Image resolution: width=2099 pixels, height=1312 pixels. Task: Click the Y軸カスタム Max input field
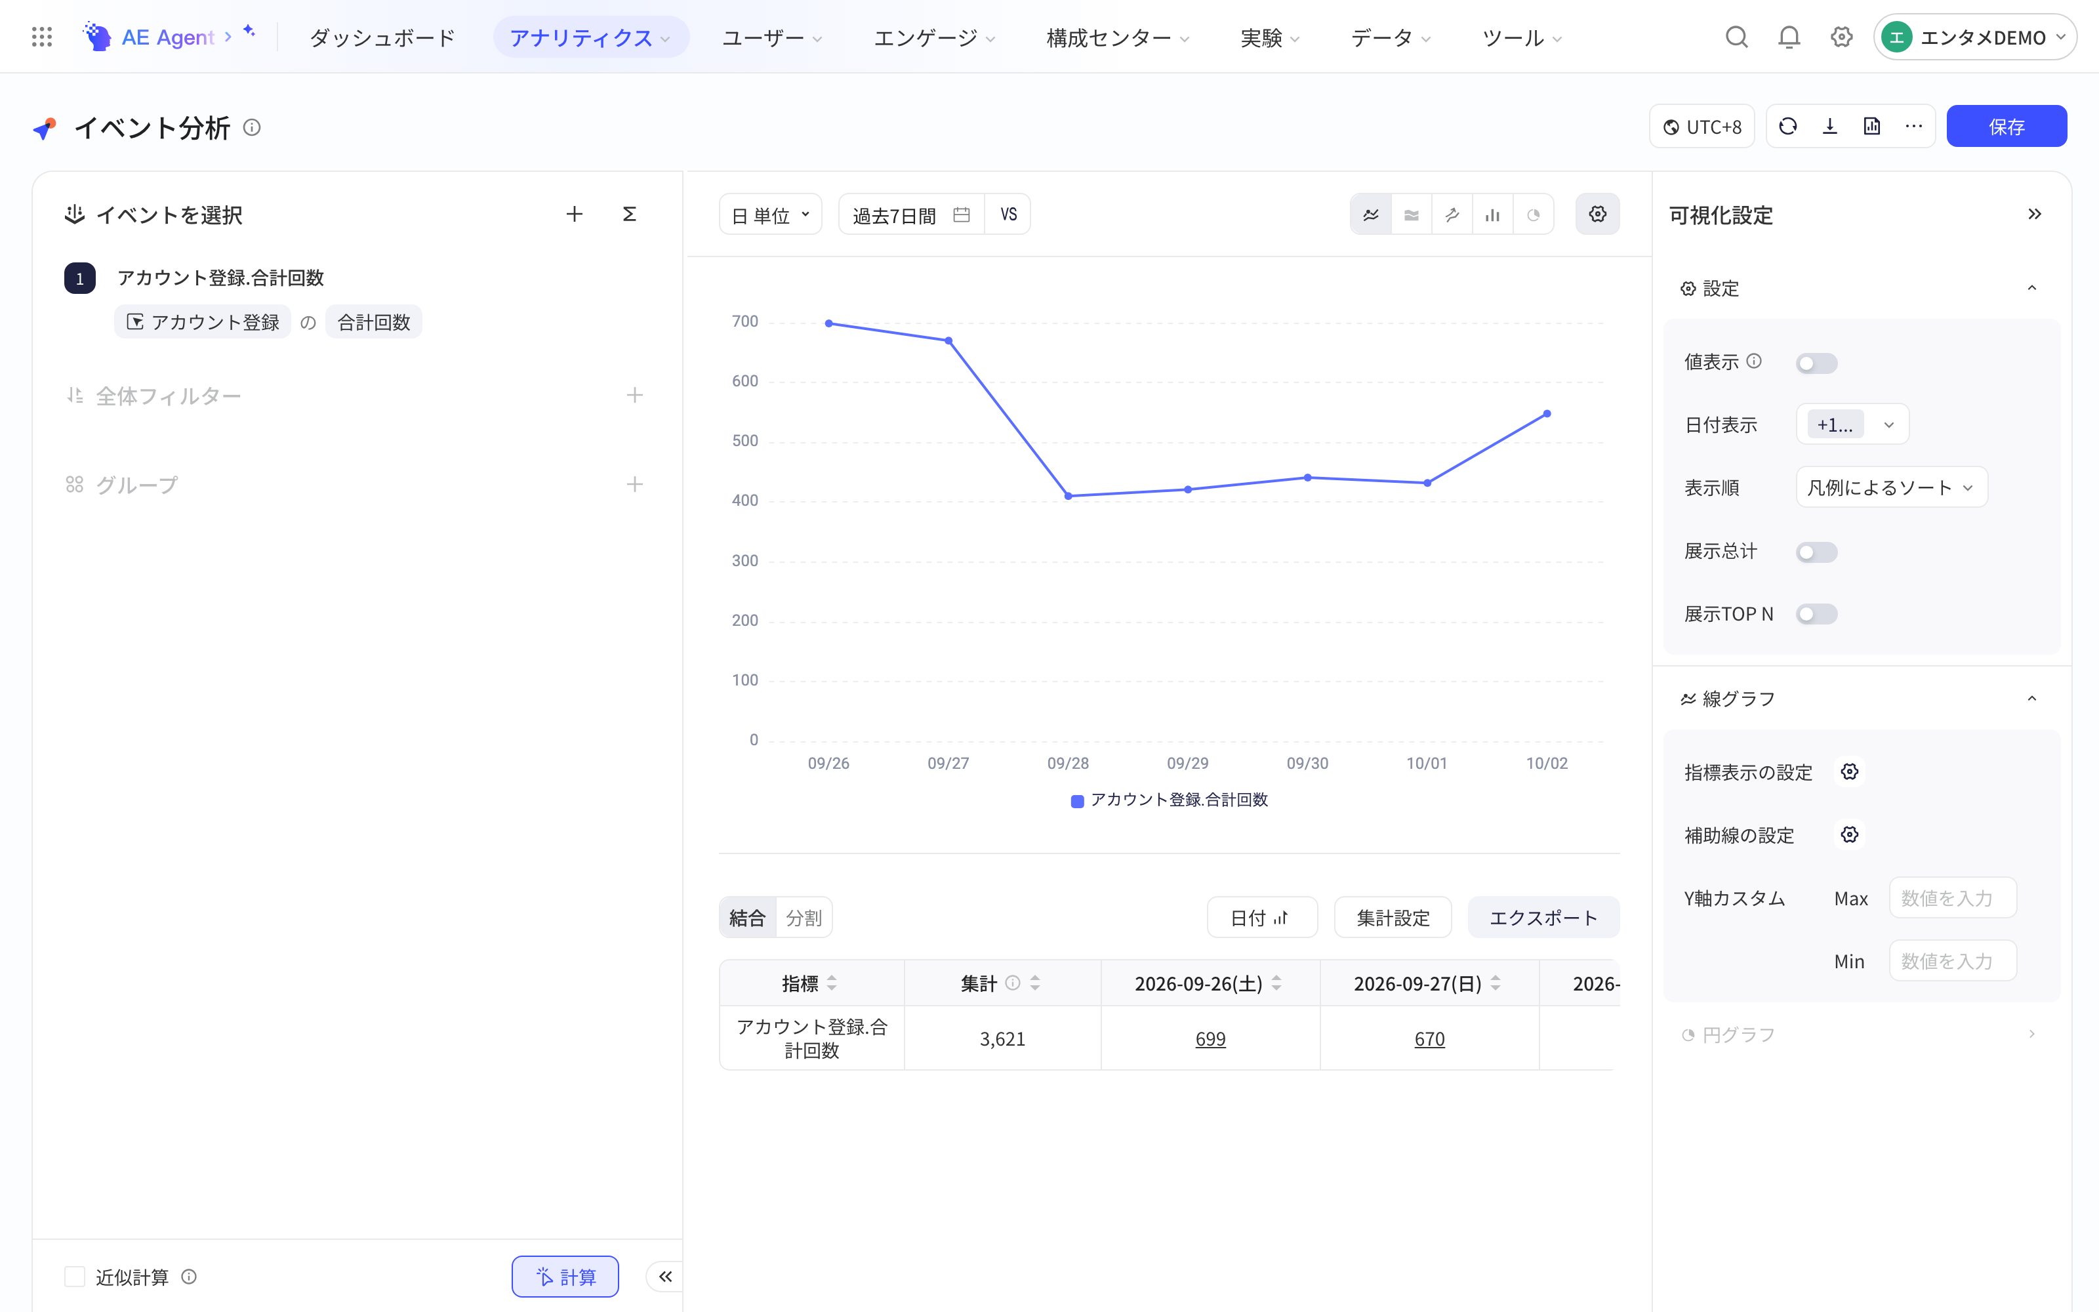point(1953,898)
